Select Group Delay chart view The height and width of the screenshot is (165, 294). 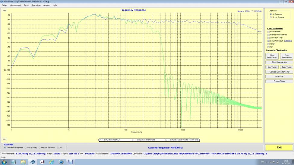(x=26, y=148)
